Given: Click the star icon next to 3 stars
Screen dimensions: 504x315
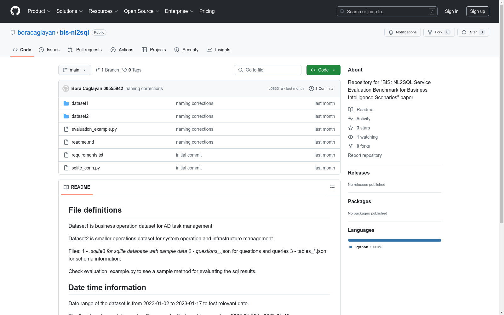Looking at the screenshot, I should click(x=351, y=128).
